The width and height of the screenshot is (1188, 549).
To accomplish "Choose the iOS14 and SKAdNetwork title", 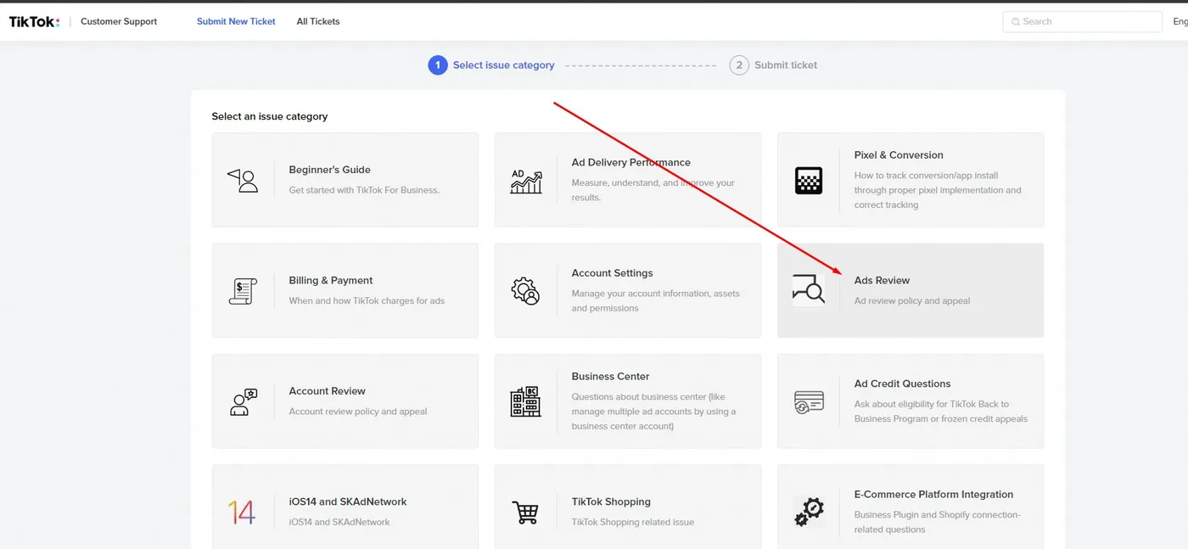I will click(x=348, y=501).
